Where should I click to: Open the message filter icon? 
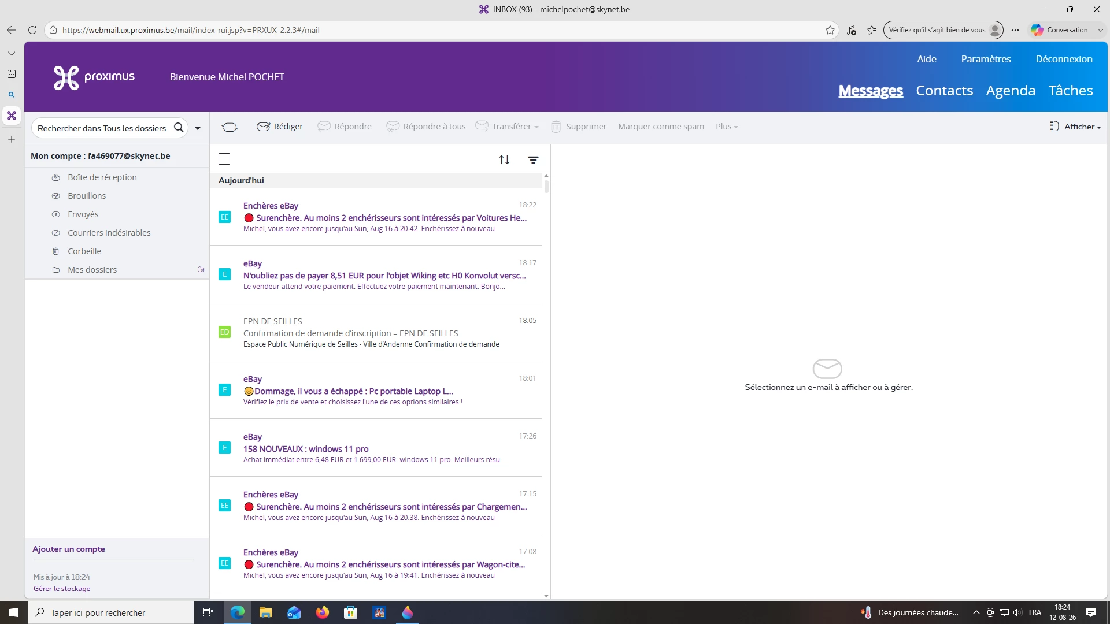point(533,159)
